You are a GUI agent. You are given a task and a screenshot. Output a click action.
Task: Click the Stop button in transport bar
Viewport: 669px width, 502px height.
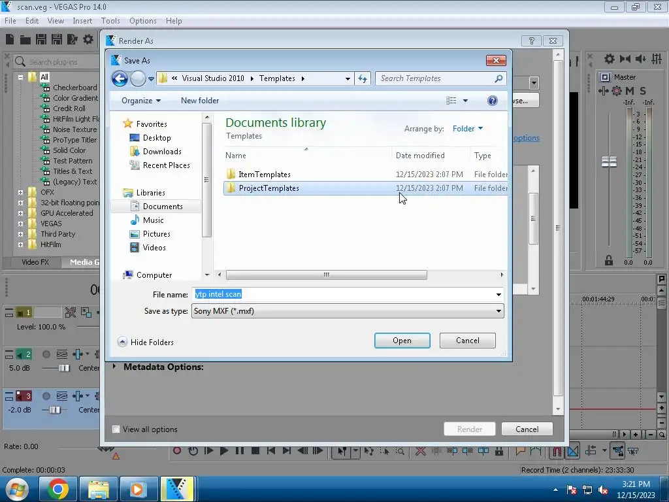coord(255,450)
